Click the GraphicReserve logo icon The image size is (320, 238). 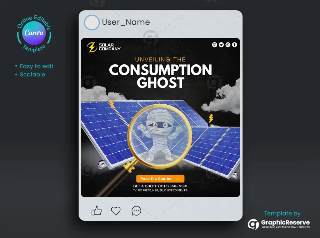(x=253, y=224)
